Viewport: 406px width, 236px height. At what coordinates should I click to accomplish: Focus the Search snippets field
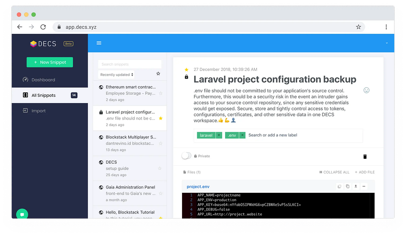pos(129,64)
